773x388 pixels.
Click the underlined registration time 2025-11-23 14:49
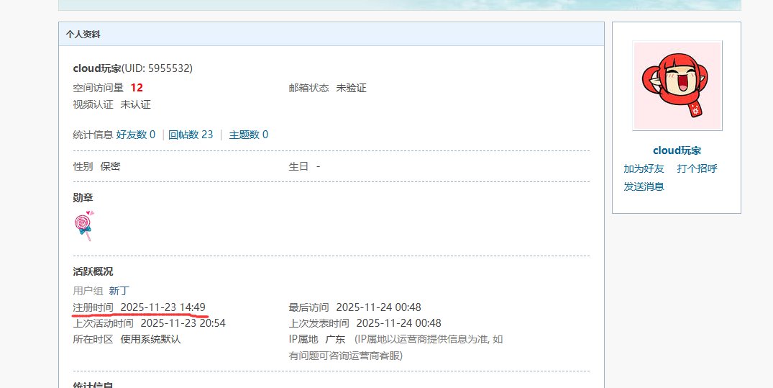click(163, 307)
